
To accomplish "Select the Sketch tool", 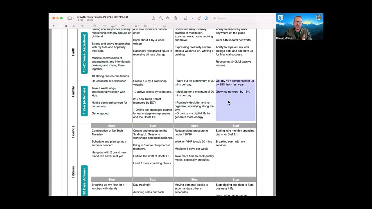I will pyautogui.click(x=74, y=26).
